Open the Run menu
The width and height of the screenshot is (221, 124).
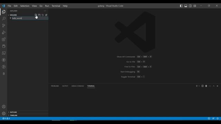click(47, 6)
